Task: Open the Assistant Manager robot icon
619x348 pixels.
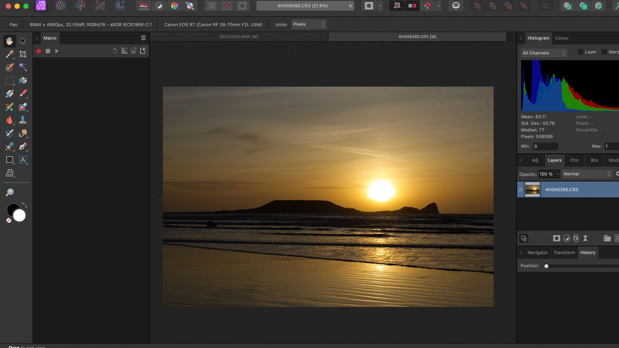Action: coord(455,6)
